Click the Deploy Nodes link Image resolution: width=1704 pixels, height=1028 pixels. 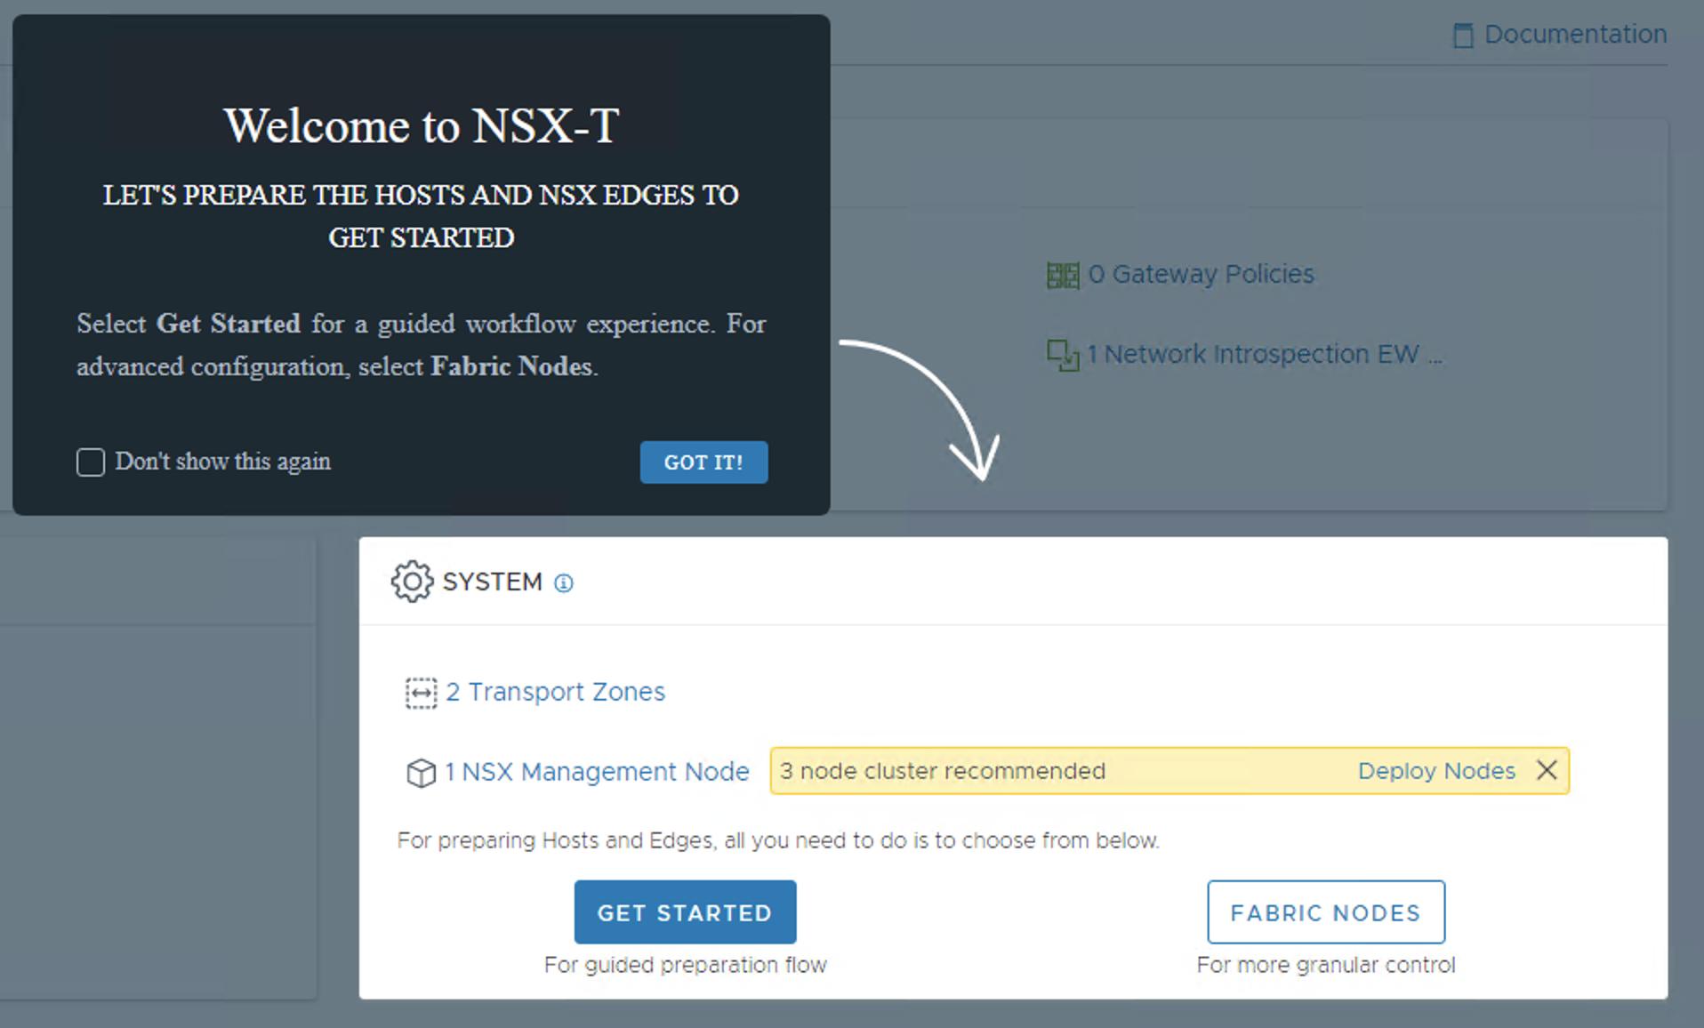(x=1435, y=771)
